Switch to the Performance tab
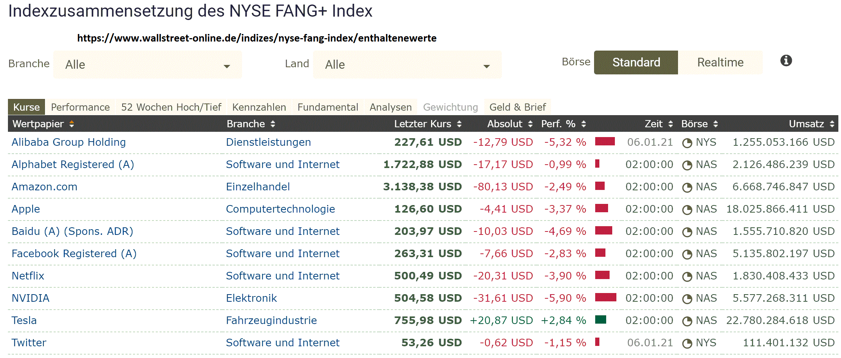 (x=80, y=107)
